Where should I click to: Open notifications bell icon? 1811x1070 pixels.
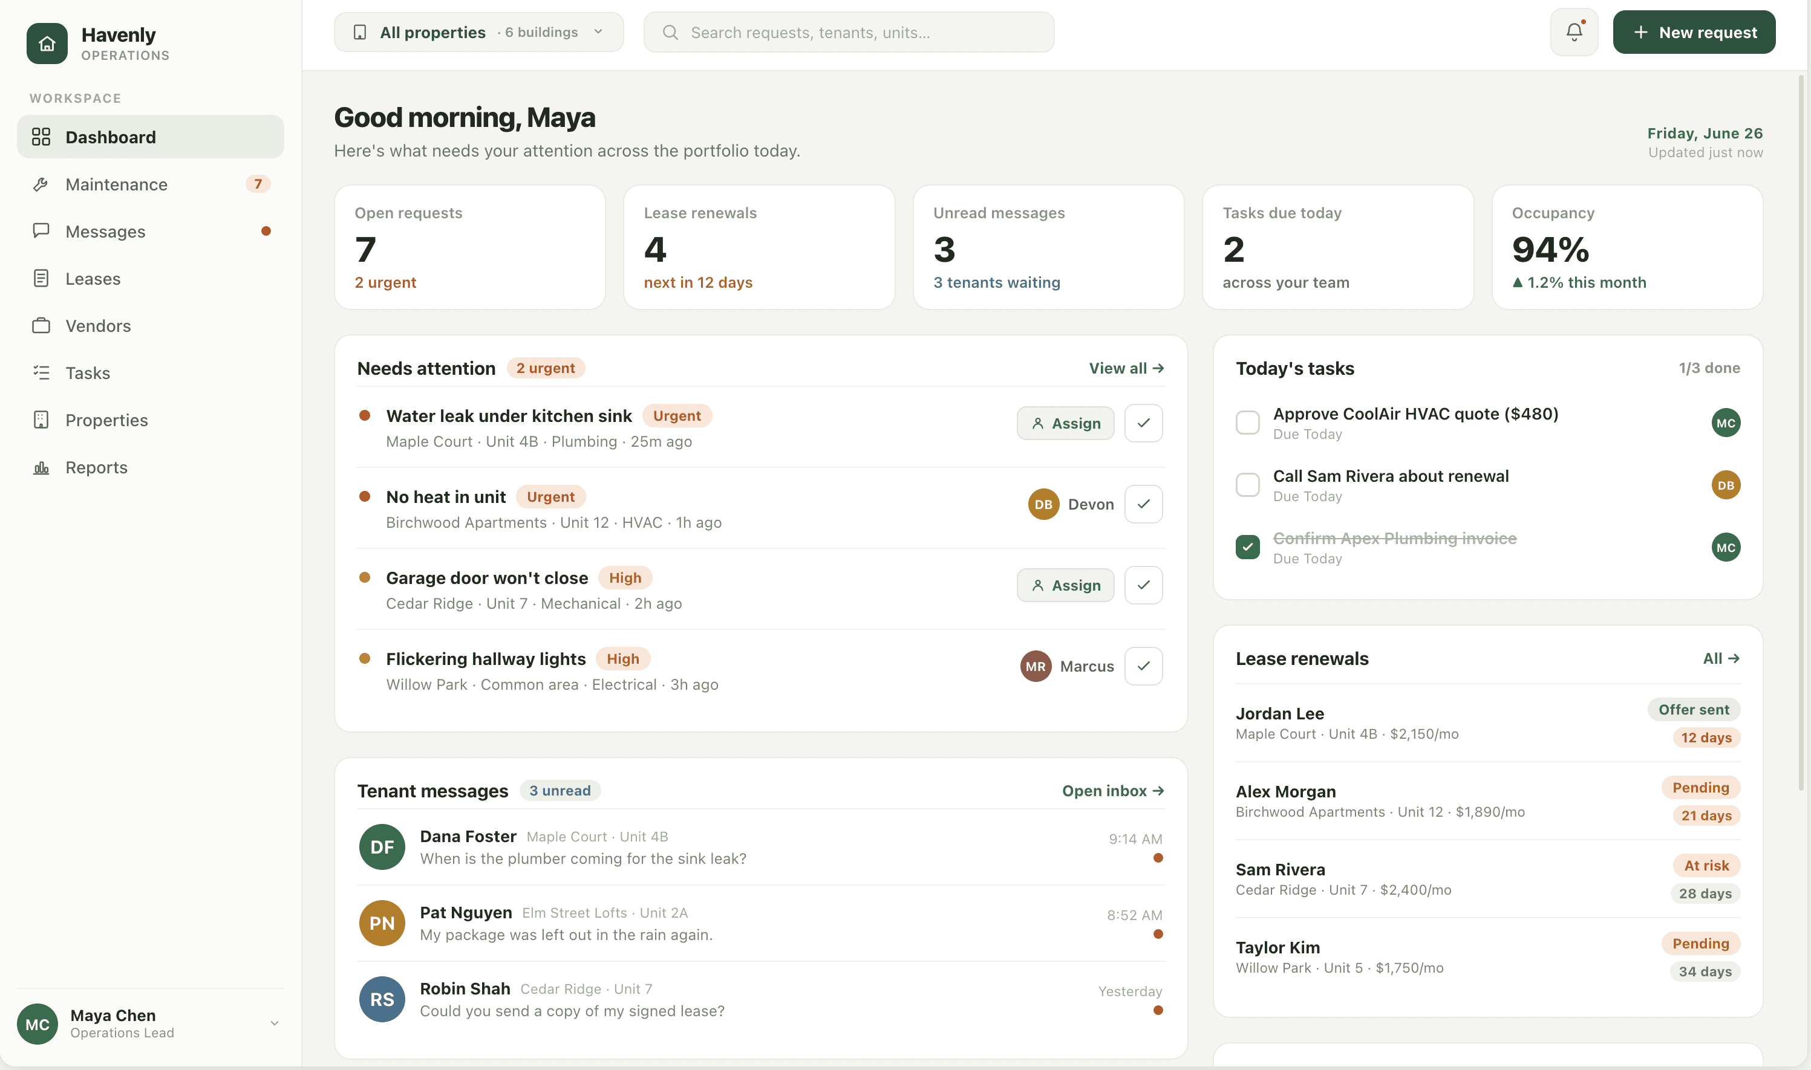tap(1574, 31)
